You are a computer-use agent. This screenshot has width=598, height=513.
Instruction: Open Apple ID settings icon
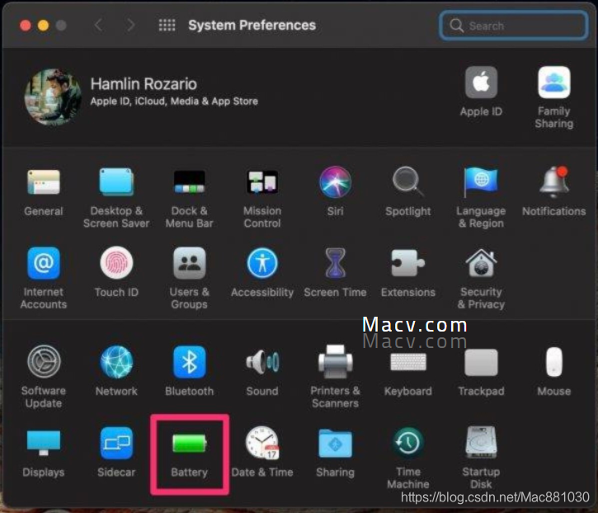pyautogui.click(x=481, y=82)
